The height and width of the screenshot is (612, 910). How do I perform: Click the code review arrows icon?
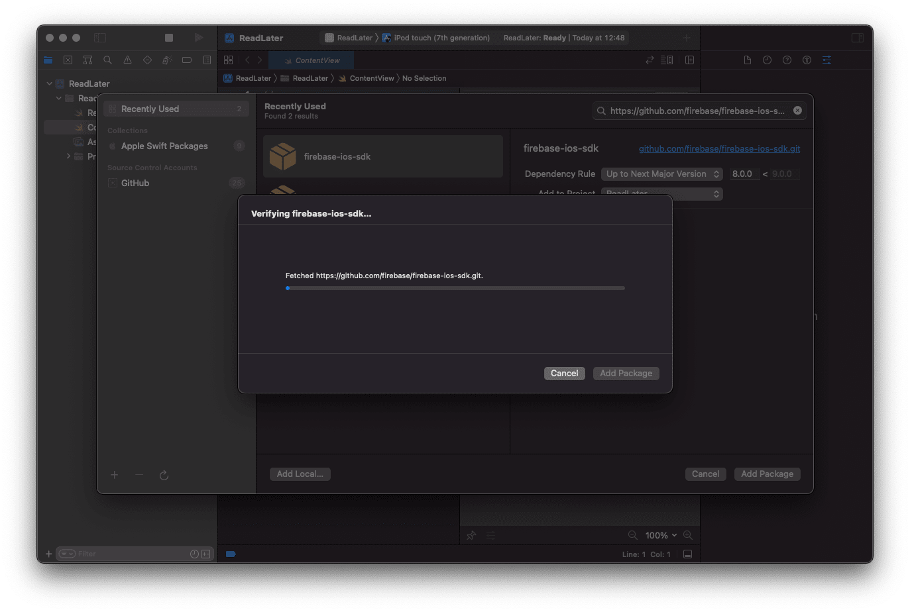tap(650, 60)
